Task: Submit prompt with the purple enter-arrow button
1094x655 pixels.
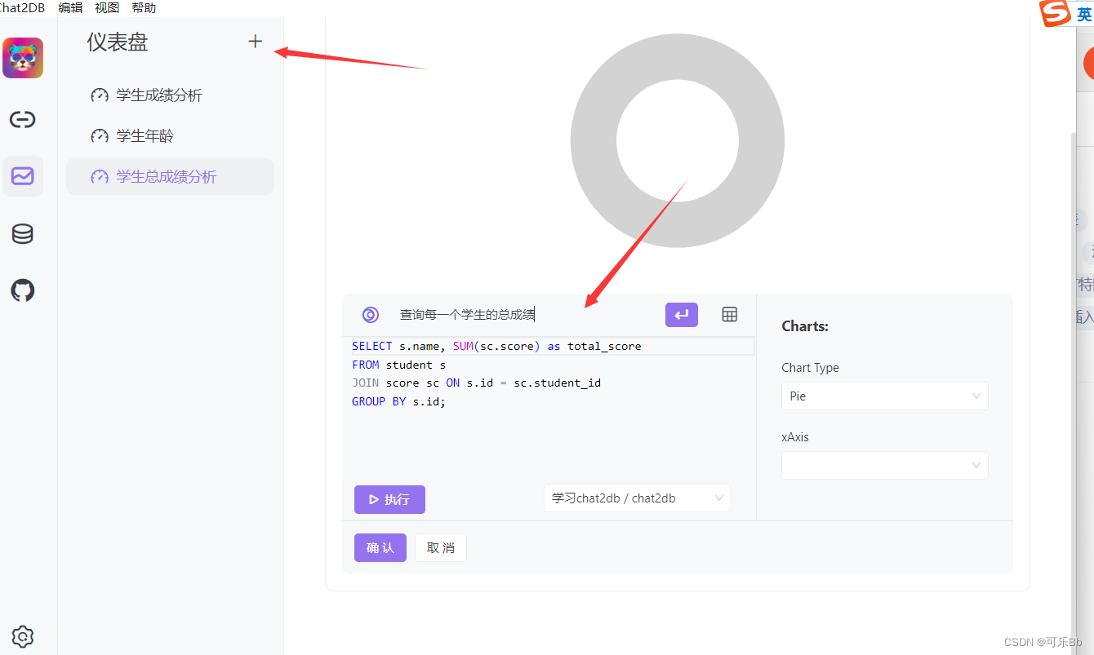Action: click(682, 315)
